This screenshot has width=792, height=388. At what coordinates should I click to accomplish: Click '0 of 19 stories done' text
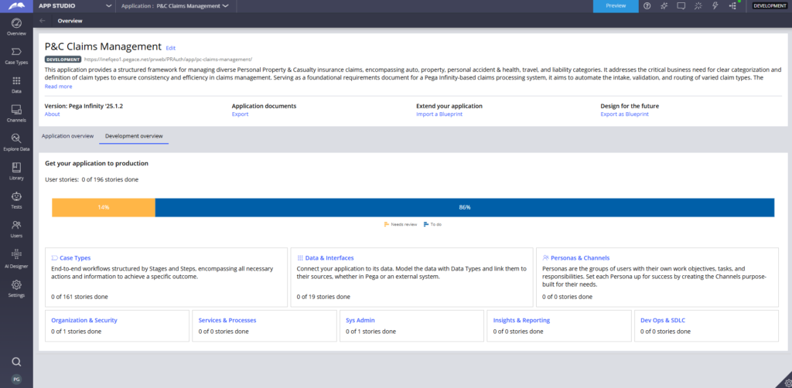[323, 297]
